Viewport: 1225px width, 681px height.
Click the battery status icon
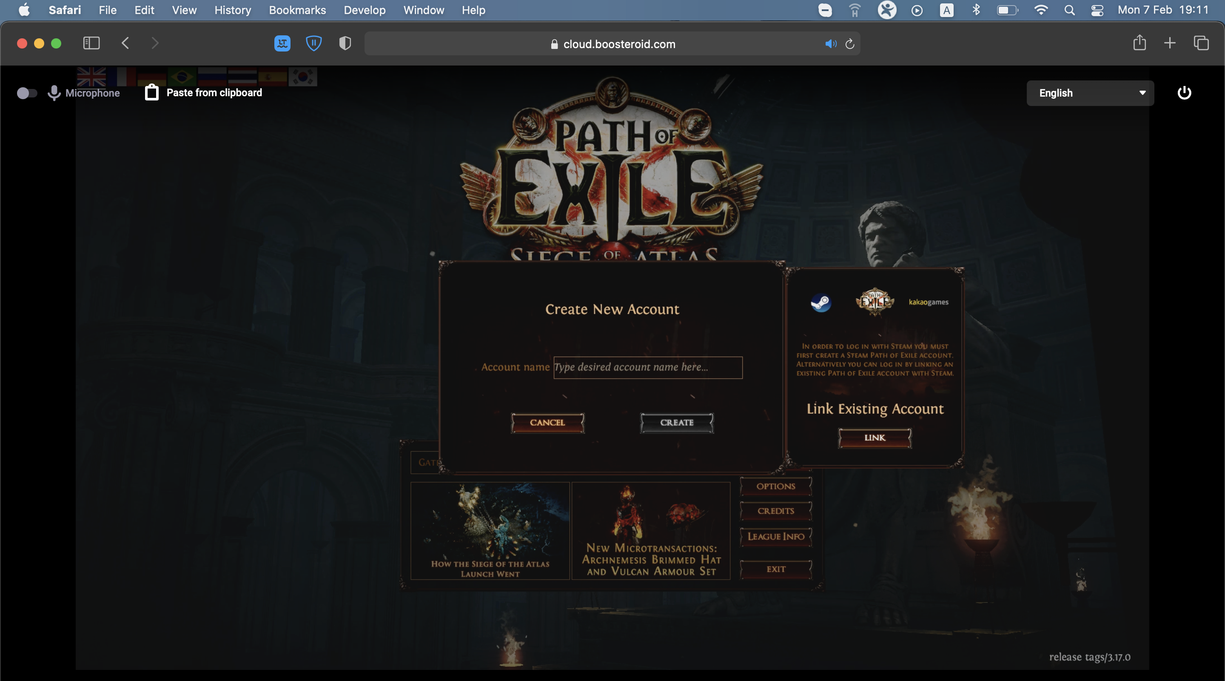pos(1008,10)
